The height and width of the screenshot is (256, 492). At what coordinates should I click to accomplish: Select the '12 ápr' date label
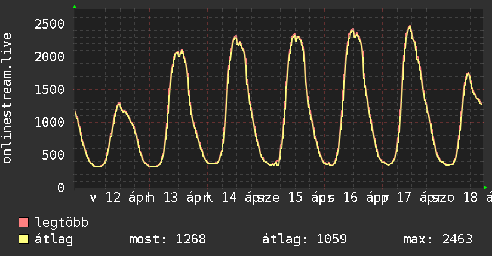click(124, 198)
